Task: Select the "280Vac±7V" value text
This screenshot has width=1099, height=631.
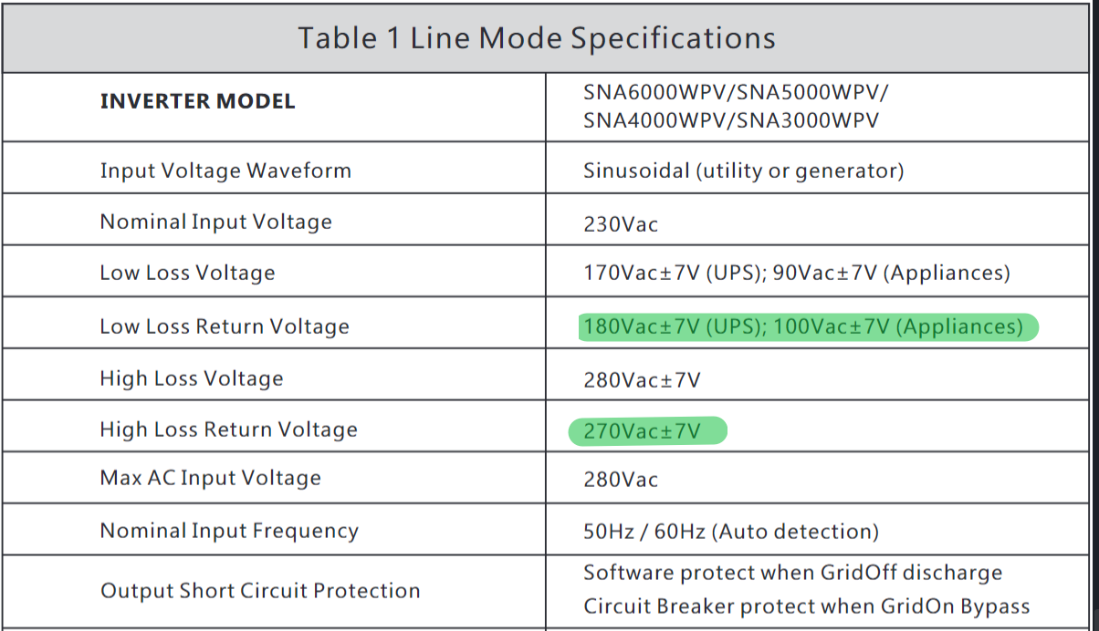Action: 642,379
